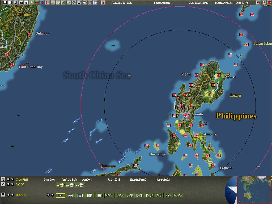Click the world minimap thumbnail
Viewport: 272px width, 204px height.
(254, 190)
